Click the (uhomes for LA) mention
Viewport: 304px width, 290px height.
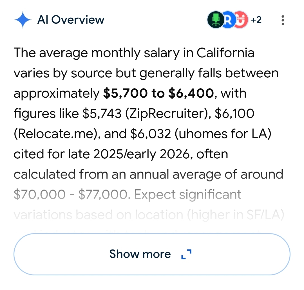pos(222,134)
